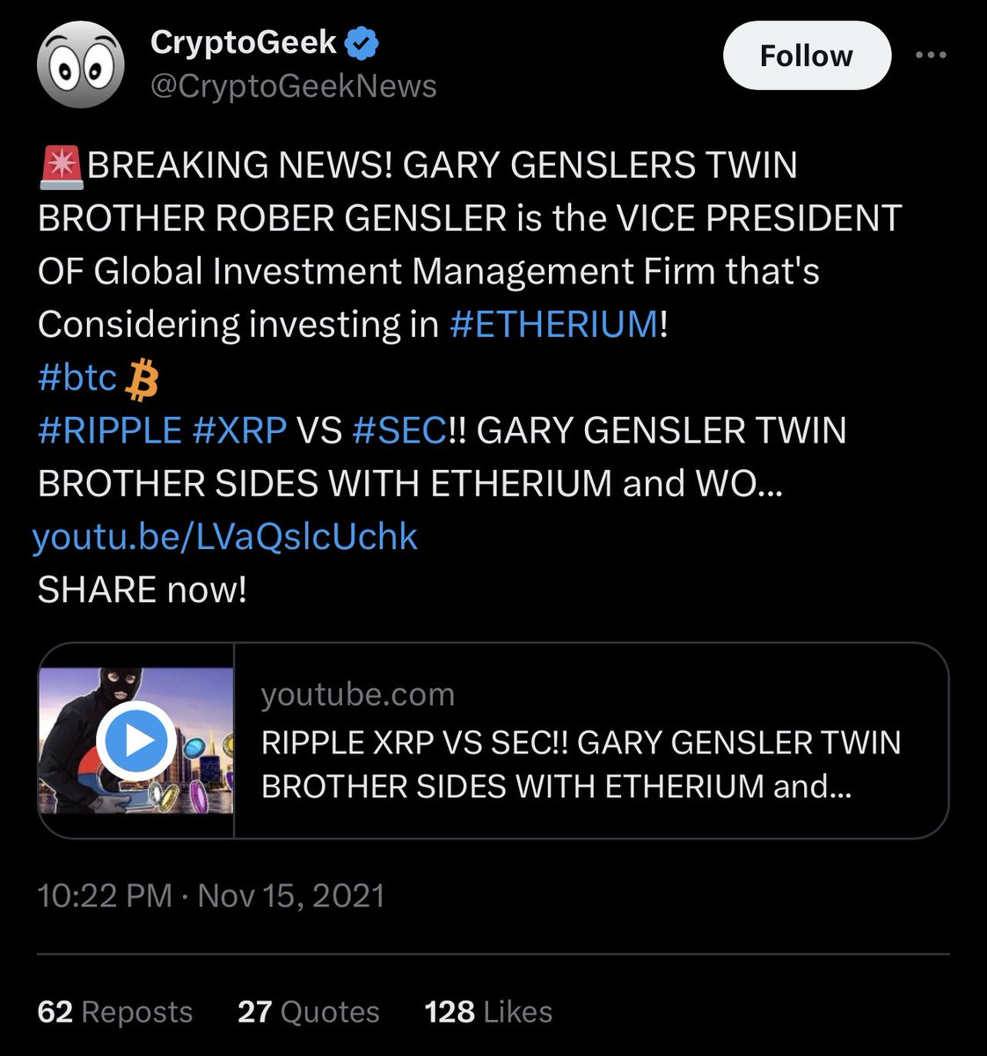
Task: Open the tweet timestamp 10:22 PM
Action: pos(104,896)
